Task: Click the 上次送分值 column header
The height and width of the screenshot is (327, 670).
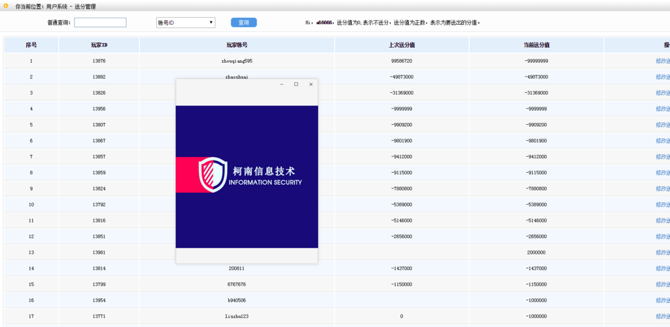Action: point(402,45)
